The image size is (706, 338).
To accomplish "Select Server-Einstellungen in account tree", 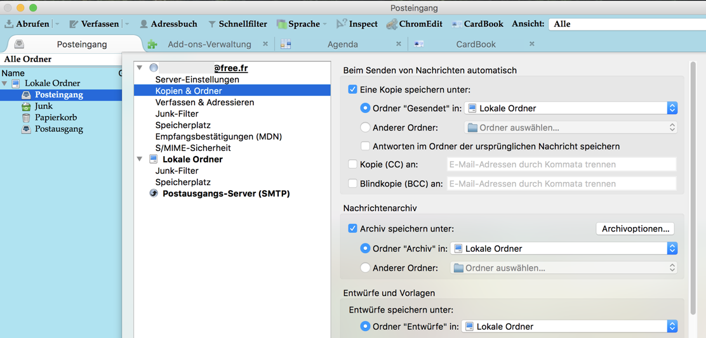I will (197, 79).
